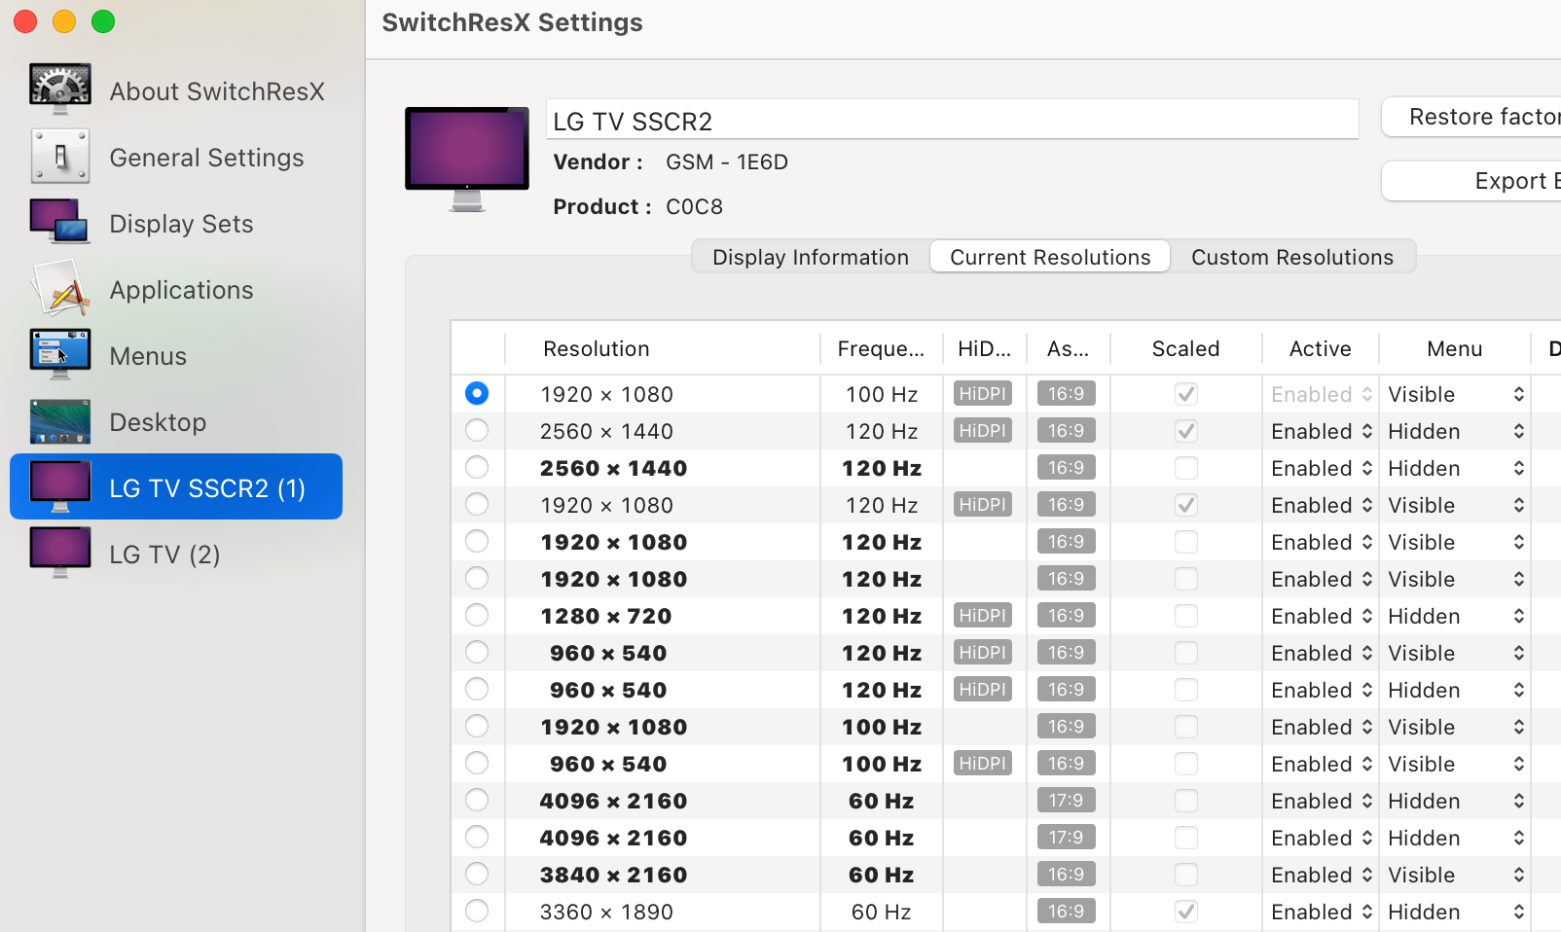1561x932 pixels.
Task: Click the Aspect ratio column header
Action: (x=1069, y=348)
